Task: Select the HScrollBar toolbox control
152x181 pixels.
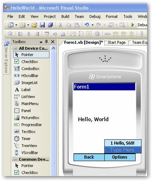Action: pyautogui.click(x=31, y=76)
